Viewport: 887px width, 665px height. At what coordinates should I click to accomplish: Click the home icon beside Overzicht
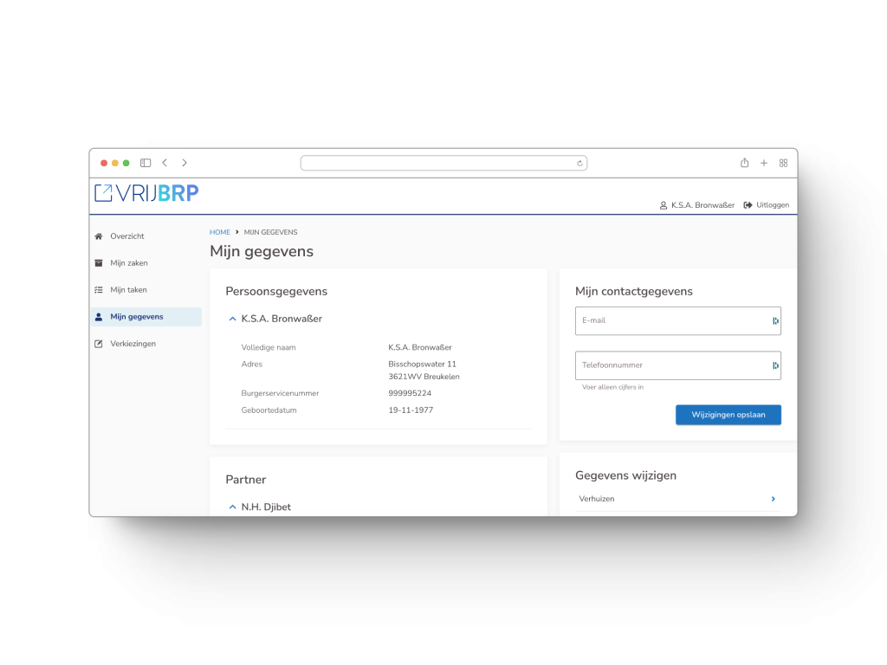[99, 236]
